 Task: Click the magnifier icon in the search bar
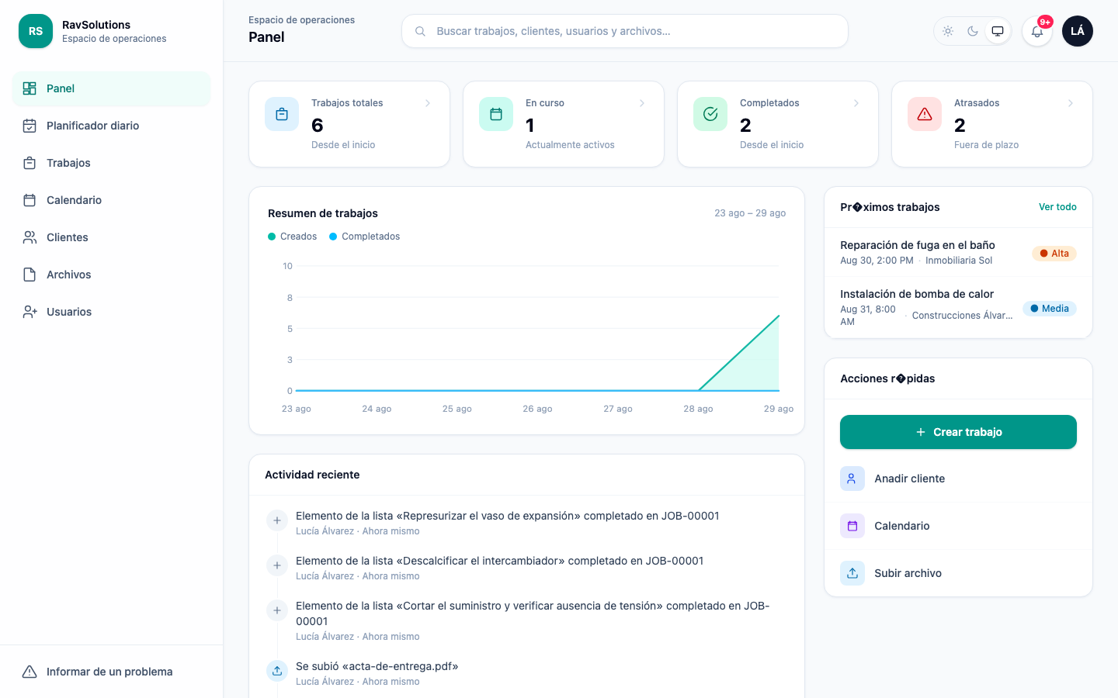(x=420, y=31)
